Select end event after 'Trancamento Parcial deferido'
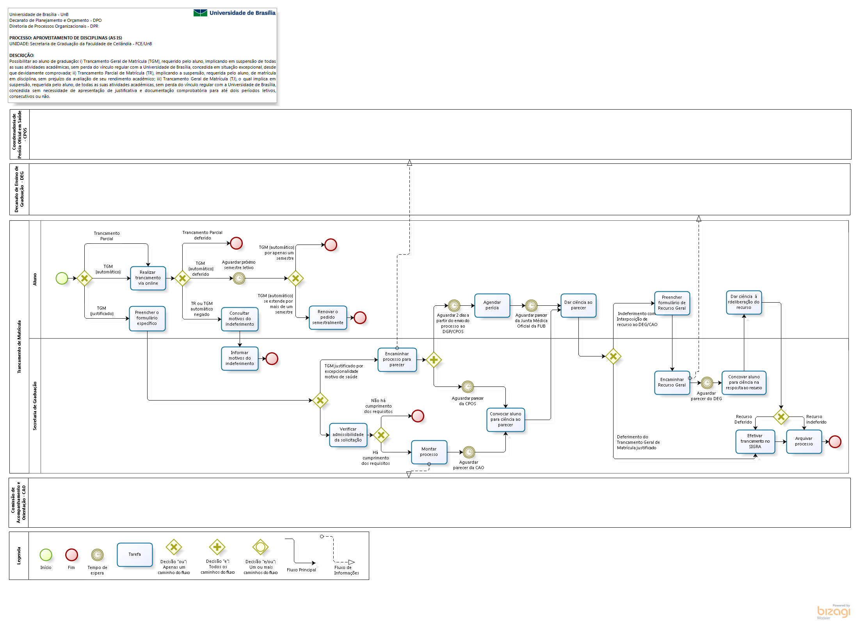859x624 pixels. 236,243
